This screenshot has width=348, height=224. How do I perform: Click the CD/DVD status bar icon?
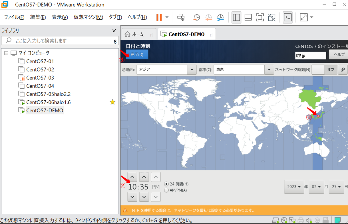(x=284, y=221)
